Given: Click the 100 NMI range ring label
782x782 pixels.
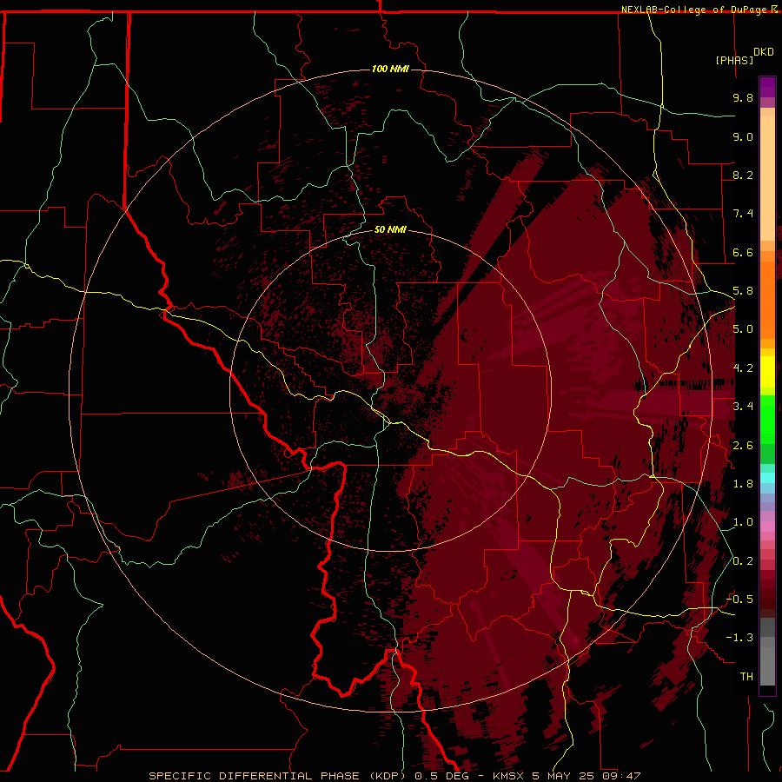Looking at the screenshot, I should (390, 69).
